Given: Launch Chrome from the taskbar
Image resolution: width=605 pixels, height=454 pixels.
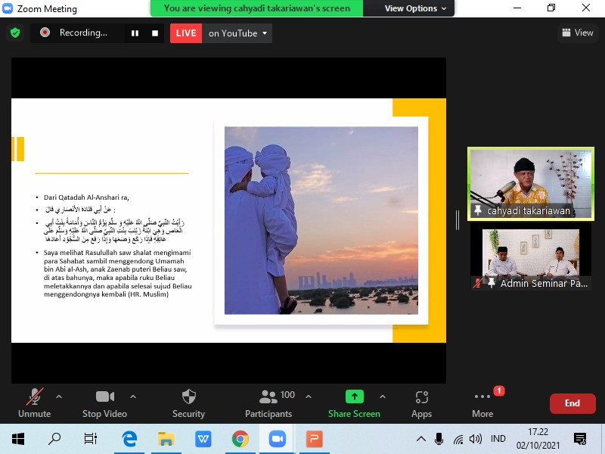Looking at the screenshot, I should pos(240,438).
